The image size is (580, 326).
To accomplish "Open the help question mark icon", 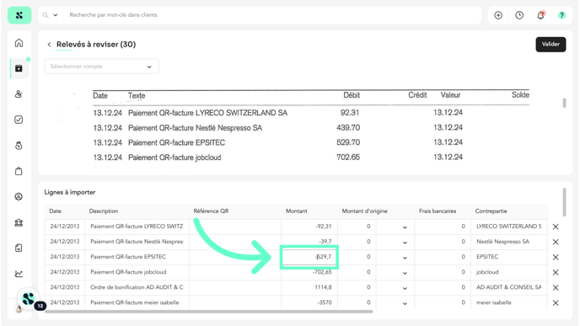I will click(561, 15).
